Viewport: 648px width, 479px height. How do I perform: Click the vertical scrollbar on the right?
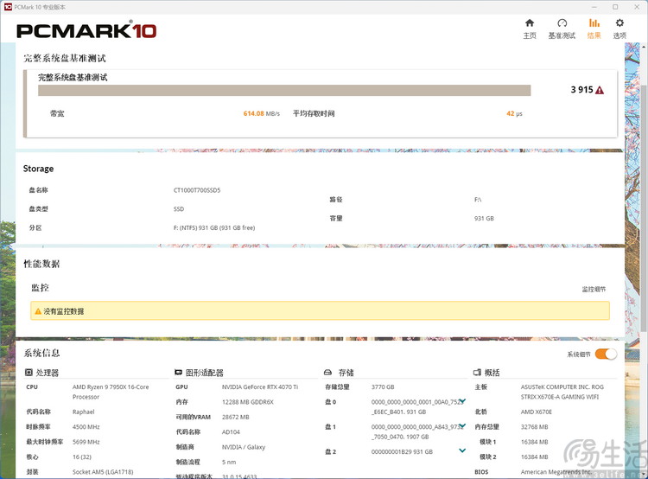tap(644, 207)
